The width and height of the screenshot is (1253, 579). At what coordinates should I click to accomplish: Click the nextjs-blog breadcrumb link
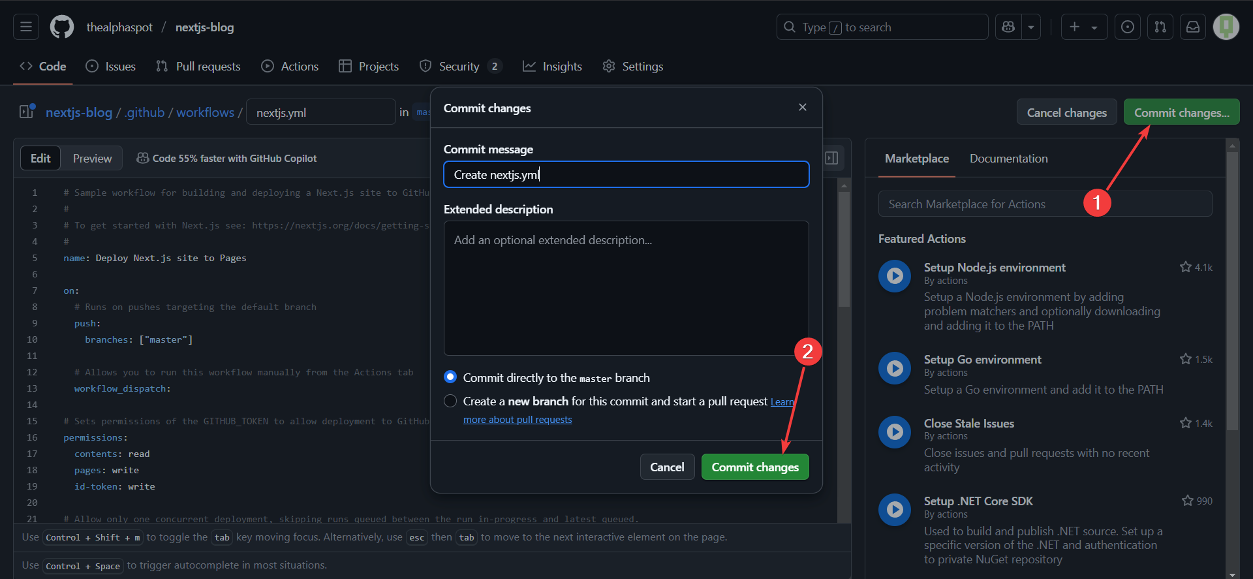[x=79, y=112]
